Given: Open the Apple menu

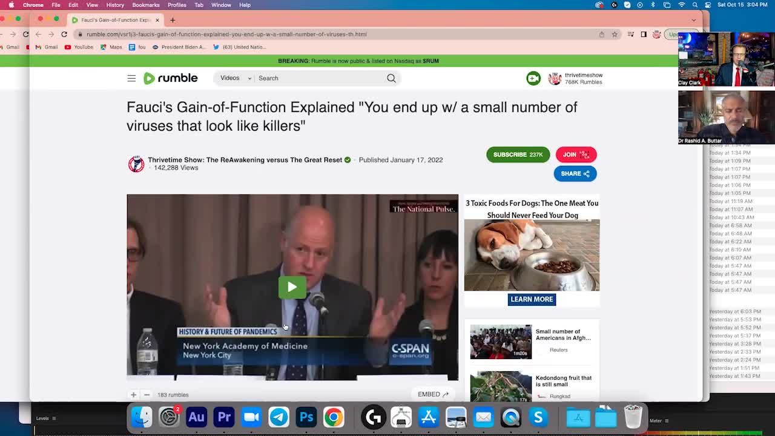Looking at the screenshot, I should 11,5.
